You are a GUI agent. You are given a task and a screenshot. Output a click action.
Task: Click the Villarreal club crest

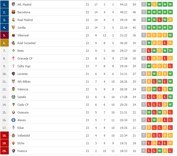(x=13, y=35)
